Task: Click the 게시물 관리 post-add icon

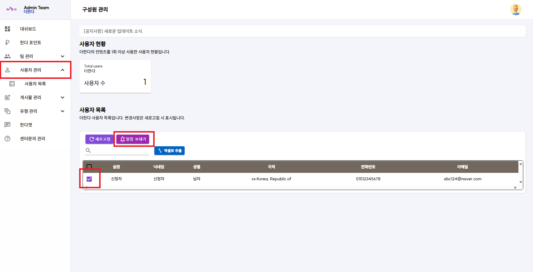Action: click(7, 97)
